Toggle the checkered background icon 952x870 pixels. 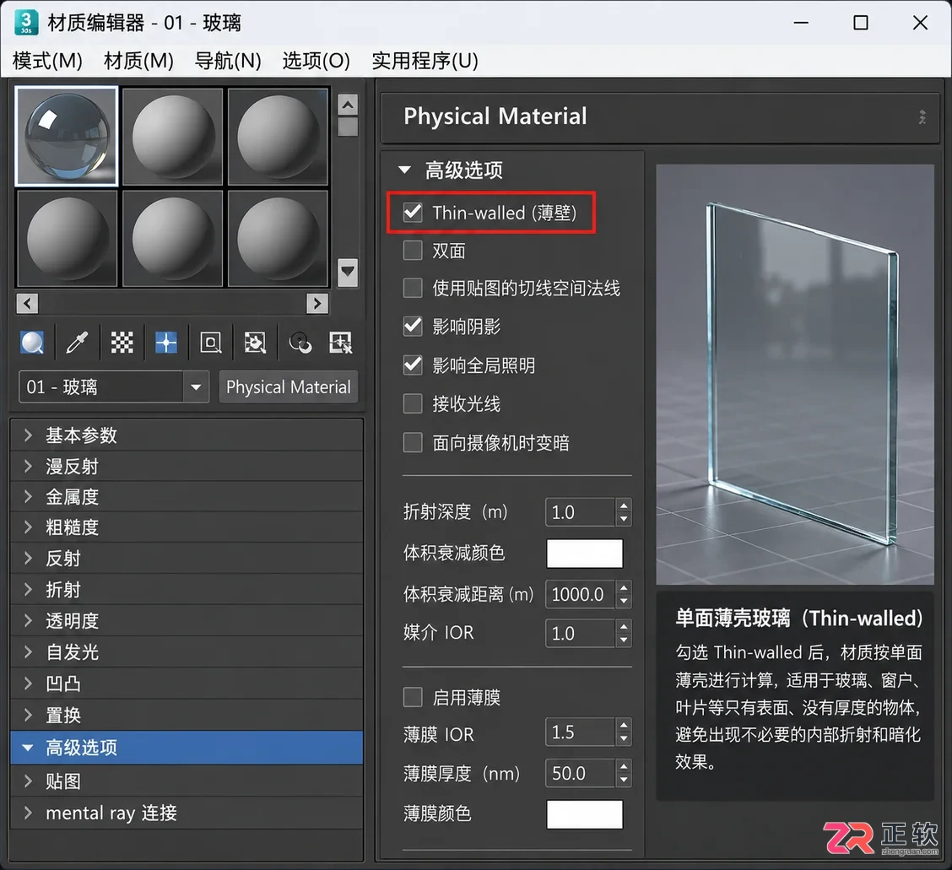(x=122, y=343)
